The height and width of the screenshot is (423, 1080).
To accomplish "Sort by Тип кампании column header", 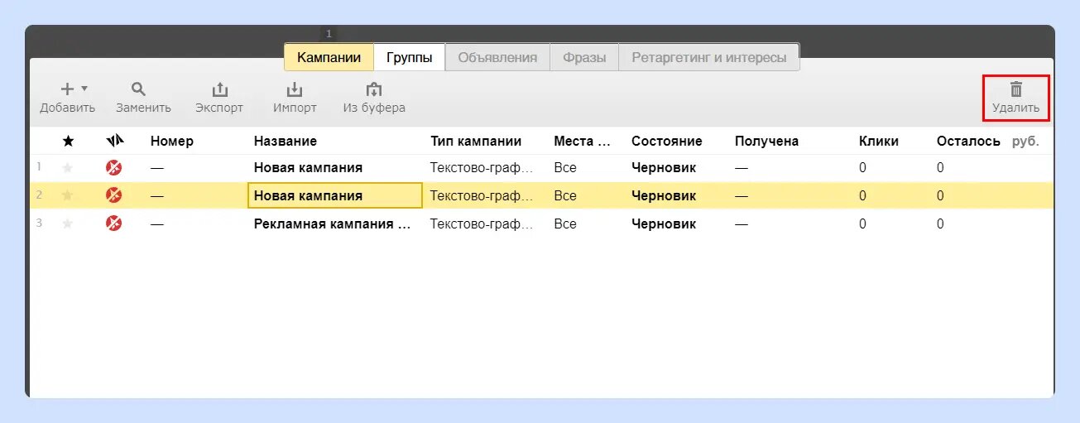I will pyautogui.click(x=476, y=142).
